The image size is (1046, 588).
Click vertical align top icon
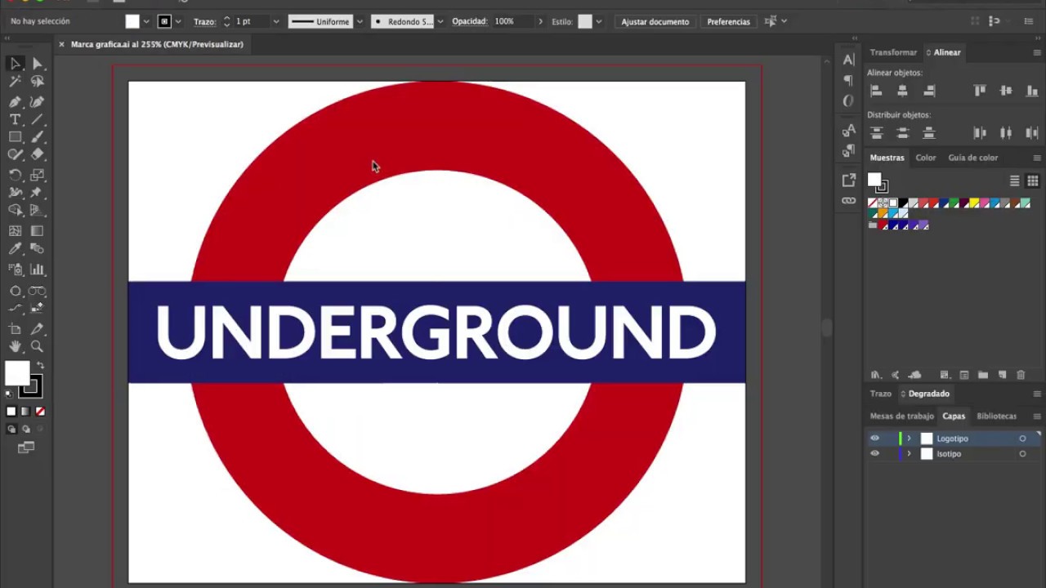point(980,91)
